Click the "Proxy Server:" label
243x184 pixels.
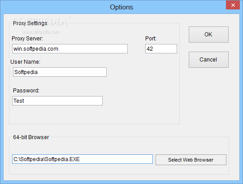27,39
